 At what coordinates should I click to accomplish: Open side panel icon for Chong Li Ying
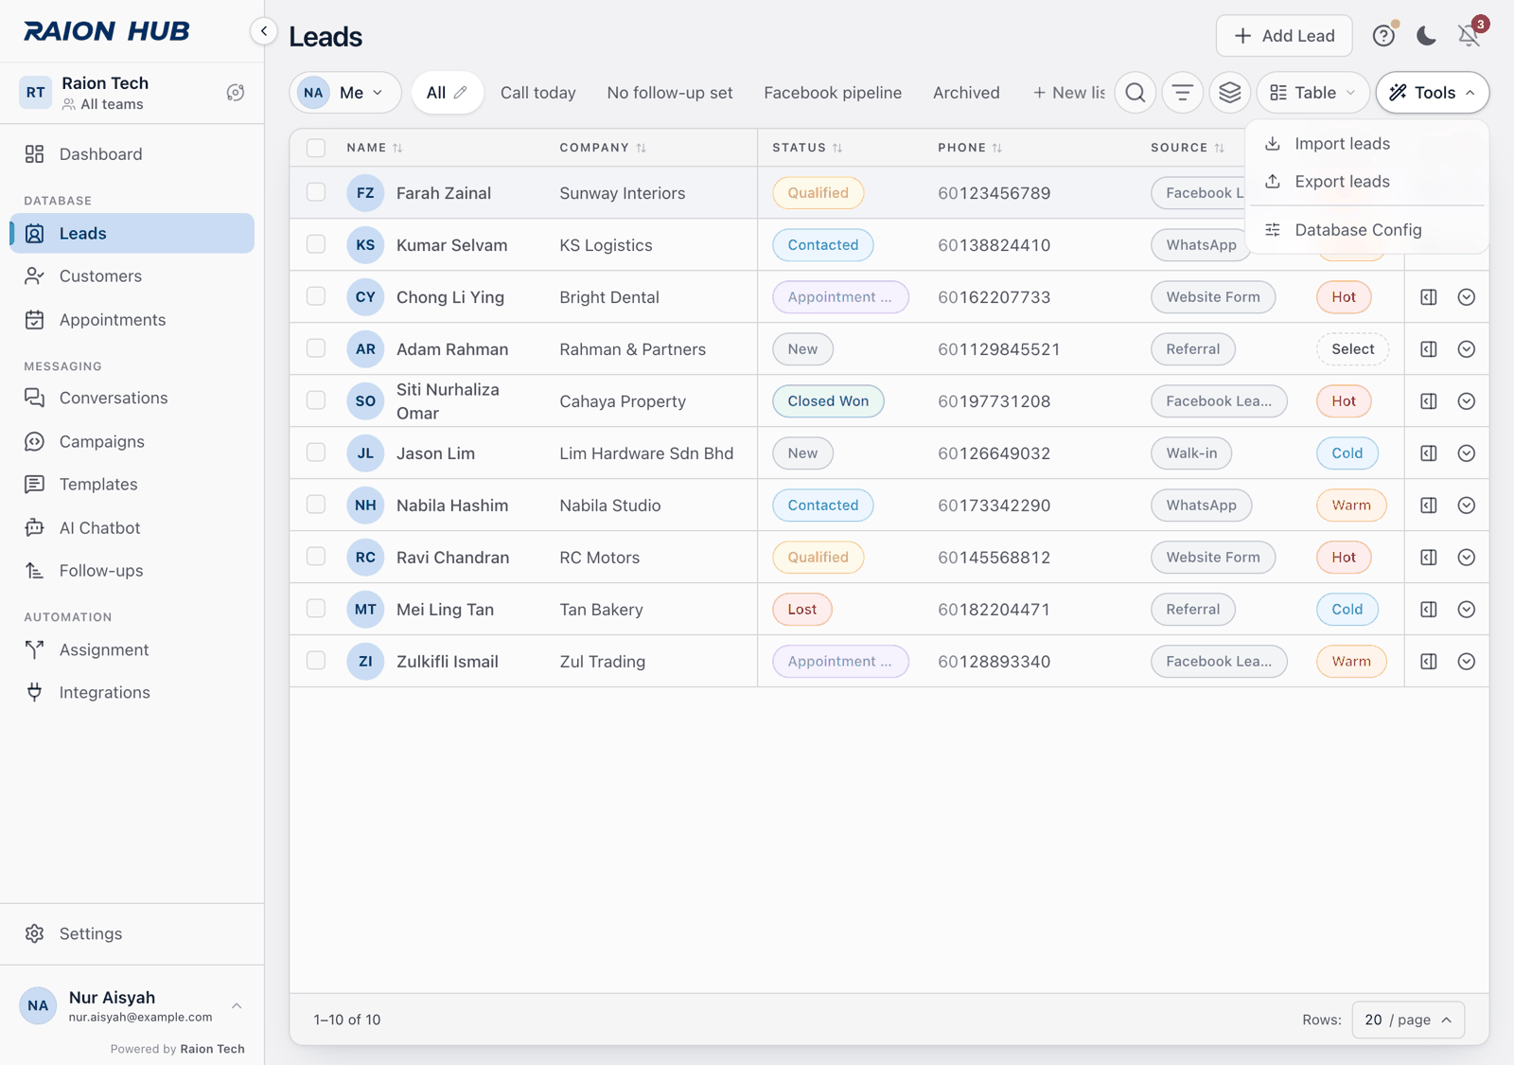pos(1429,297)
